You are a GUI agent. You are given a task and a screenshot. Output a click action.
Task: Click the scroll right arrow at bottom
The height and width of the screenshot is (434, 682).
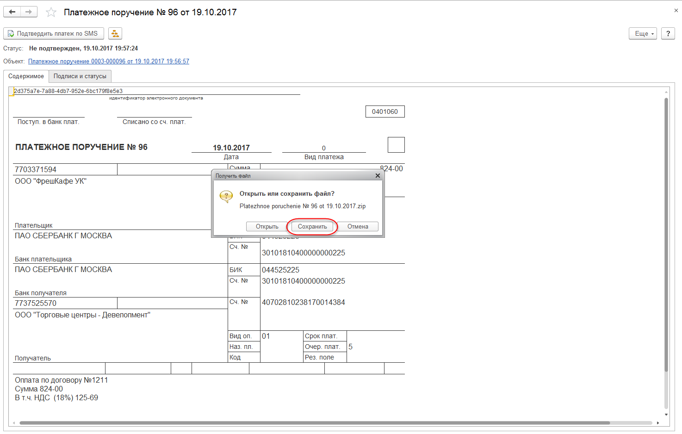658,423
